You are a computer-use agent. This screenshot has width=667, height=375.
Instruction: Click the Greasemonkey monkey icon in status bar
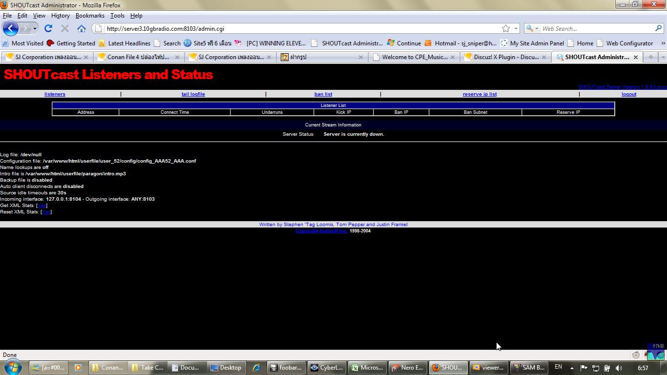coord(636,355)
